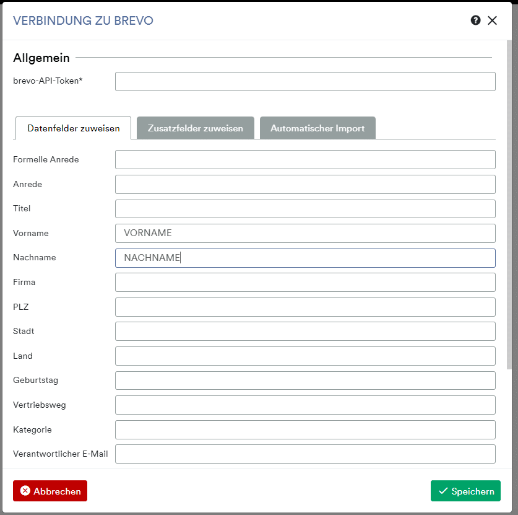
Task: Switch to Zusatzfelder zuweisen tab
Action: [196, 128]
